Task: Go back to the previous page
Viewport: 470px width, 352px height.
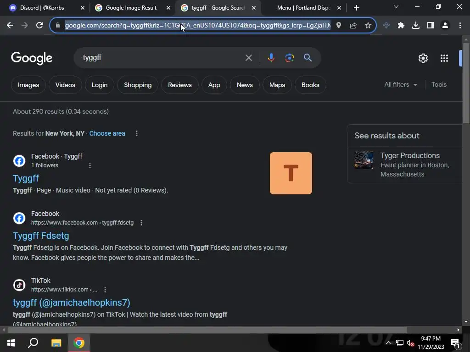Action: pyautogui.click(x=10, y=26)
